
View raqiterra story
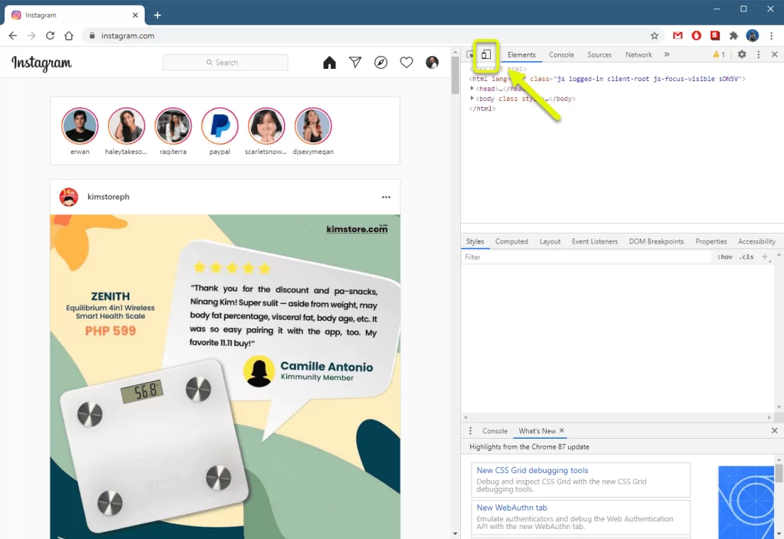point(173,126)
